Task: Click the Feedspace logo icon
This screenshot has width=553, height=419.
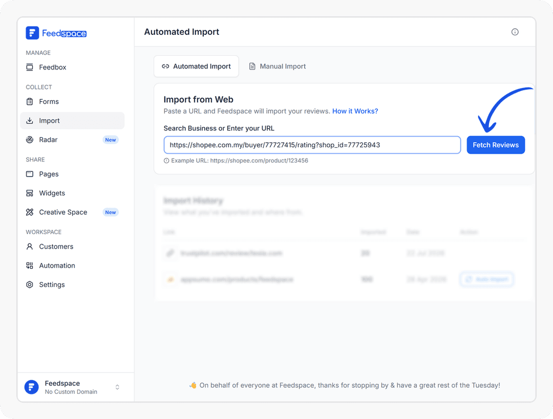Action: pos(32,33)
